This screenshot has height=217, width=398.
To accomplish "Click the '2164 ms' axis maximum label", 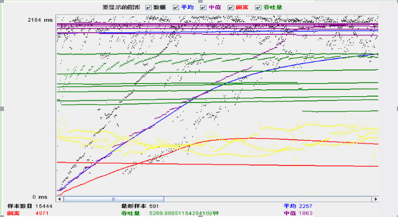I will 40,20.
